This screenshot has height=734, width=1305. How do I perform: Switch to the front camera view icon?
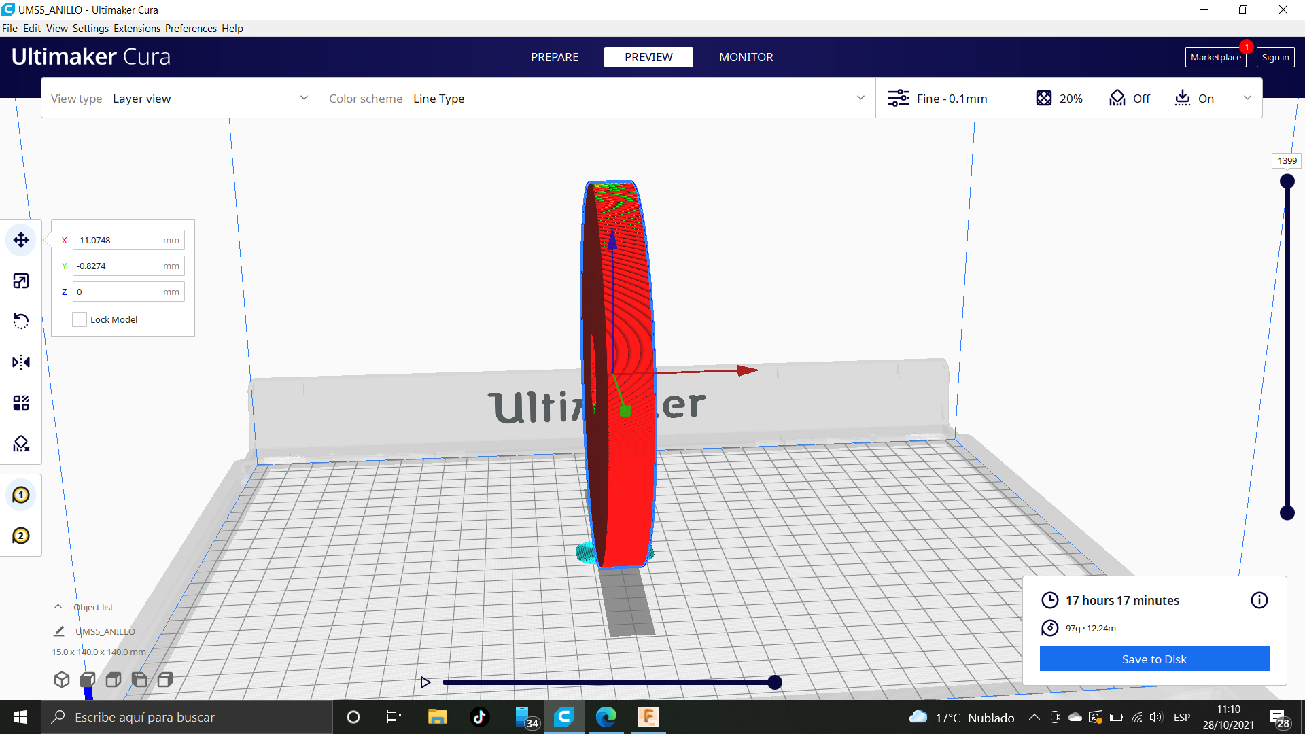pos(88,680)
